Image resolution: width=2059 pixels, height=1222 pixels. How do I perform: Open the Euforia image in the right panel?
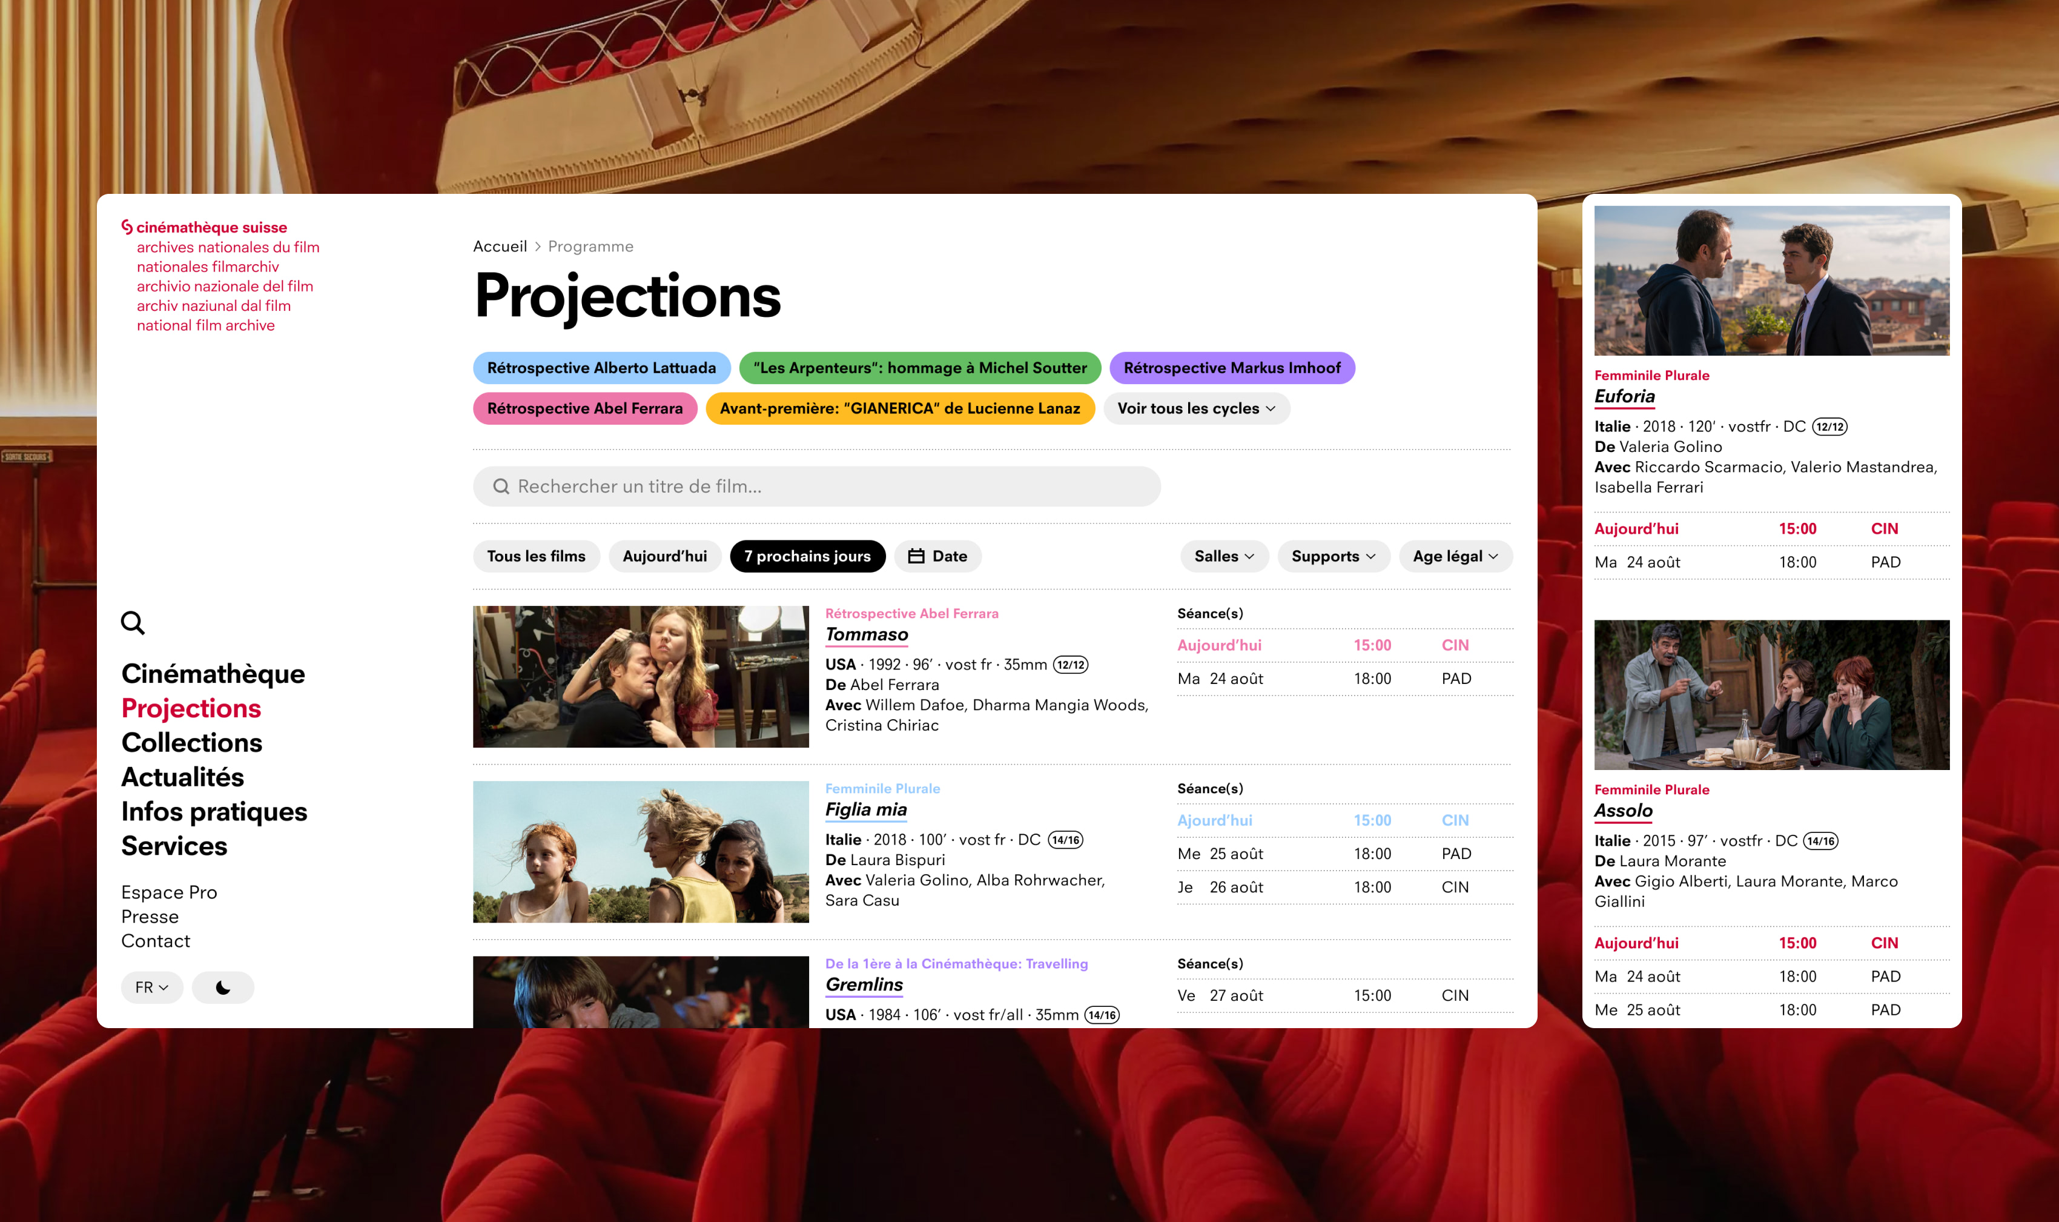tap(1771, 281)
